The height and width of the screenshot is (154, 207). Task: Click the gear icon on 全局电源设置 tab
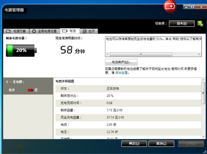click(34, 31)
